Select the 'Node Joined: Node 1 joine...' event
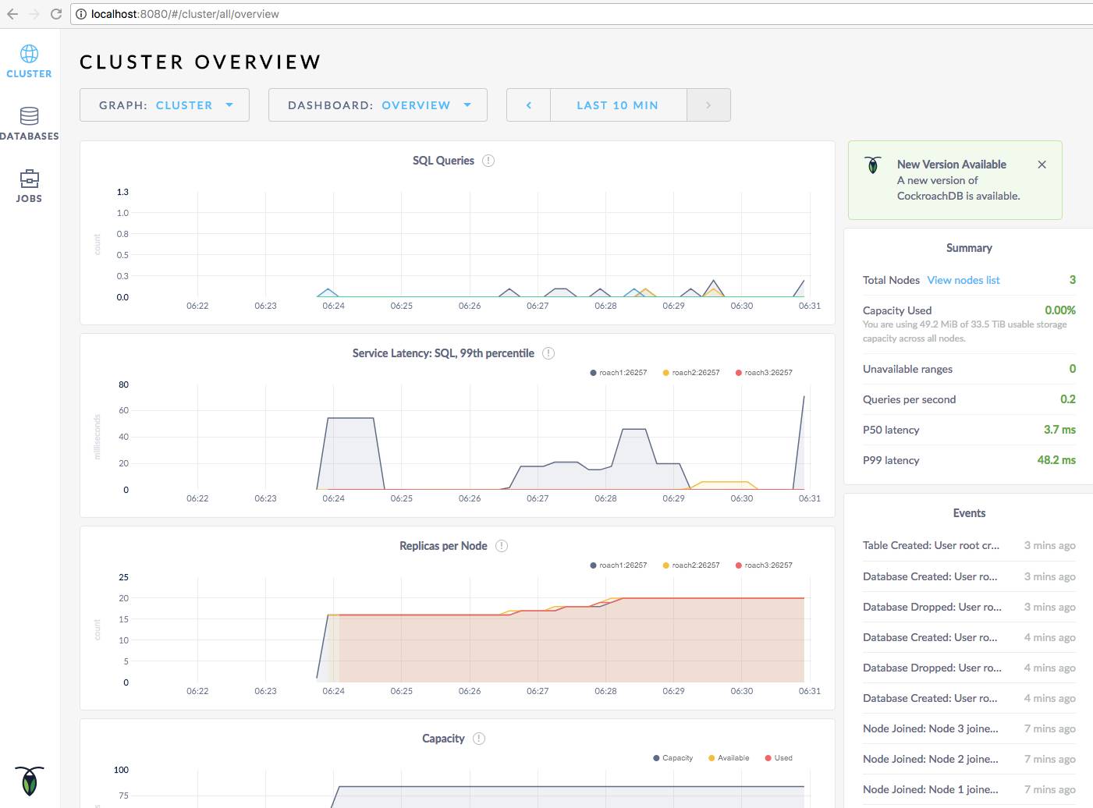The height and width of the screenshot is (808, 1093). (x=969, y=789)
